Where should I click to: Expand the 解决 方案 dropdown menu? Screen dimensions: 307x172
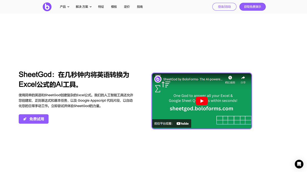pos(82,7)
